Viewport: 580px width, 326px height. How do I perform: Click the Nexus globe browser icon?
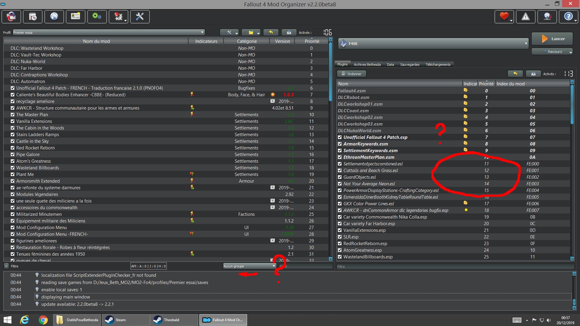[x=54, y=17]
